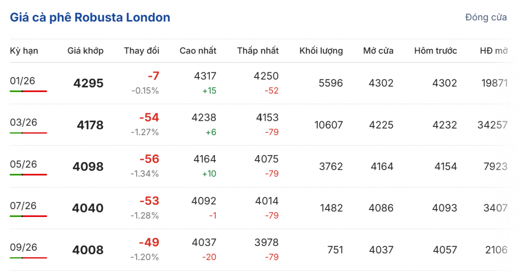Click the 'Hôm trước' column header

click(435, 51)
